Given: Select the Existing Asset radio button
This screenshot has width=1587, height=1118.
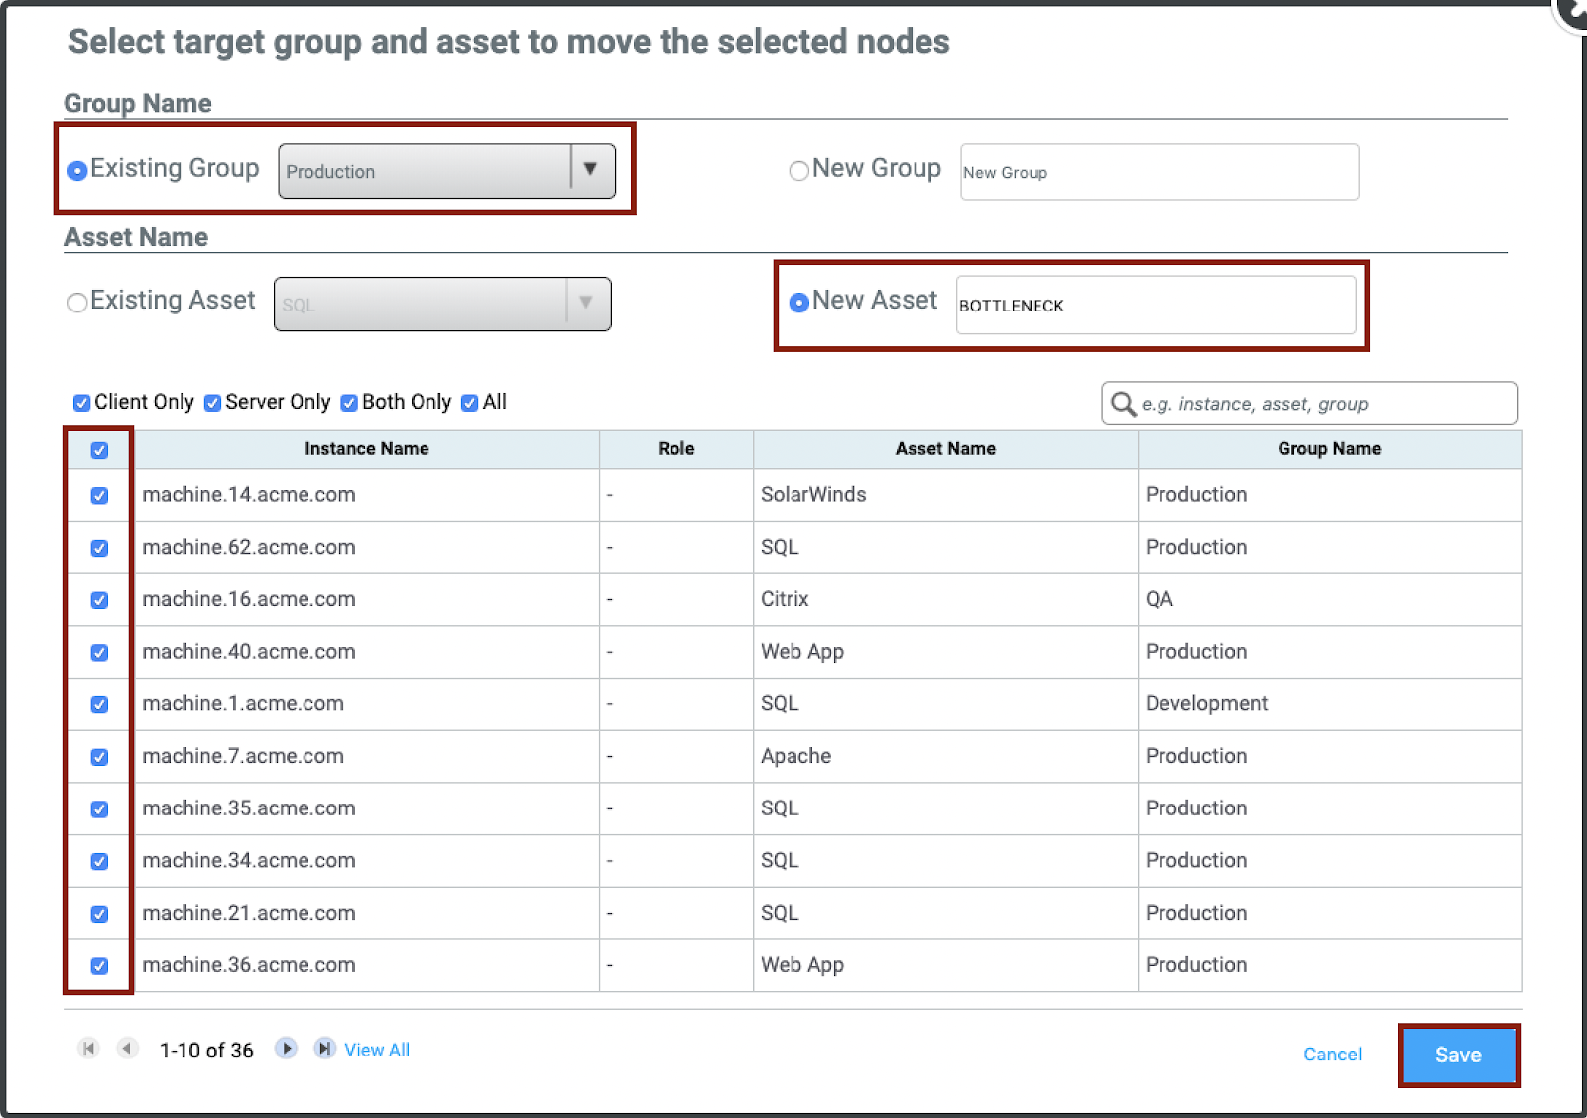Looking at the screenshot, I should pyautogui.click(x=77, y=303).
